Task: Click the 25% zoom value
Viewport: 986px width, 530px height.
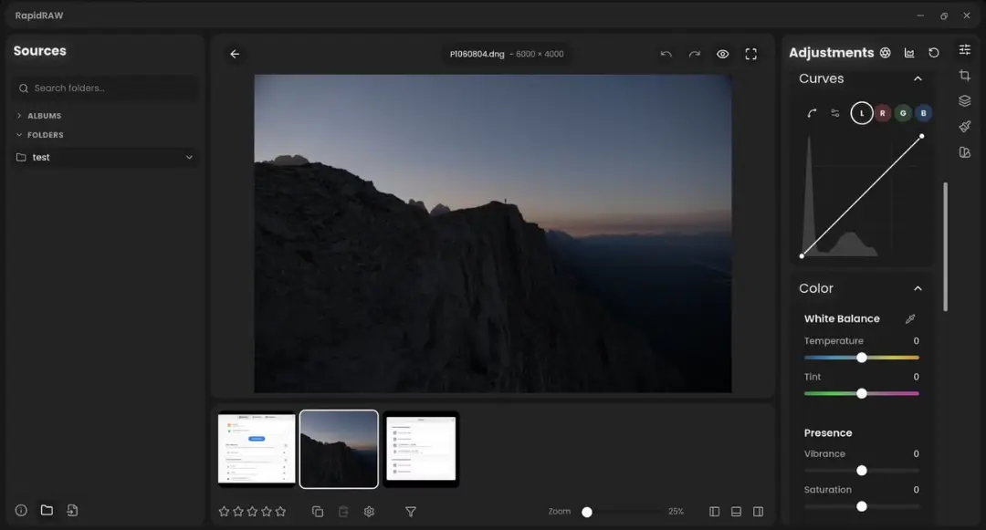Action: tap(676, 512)
